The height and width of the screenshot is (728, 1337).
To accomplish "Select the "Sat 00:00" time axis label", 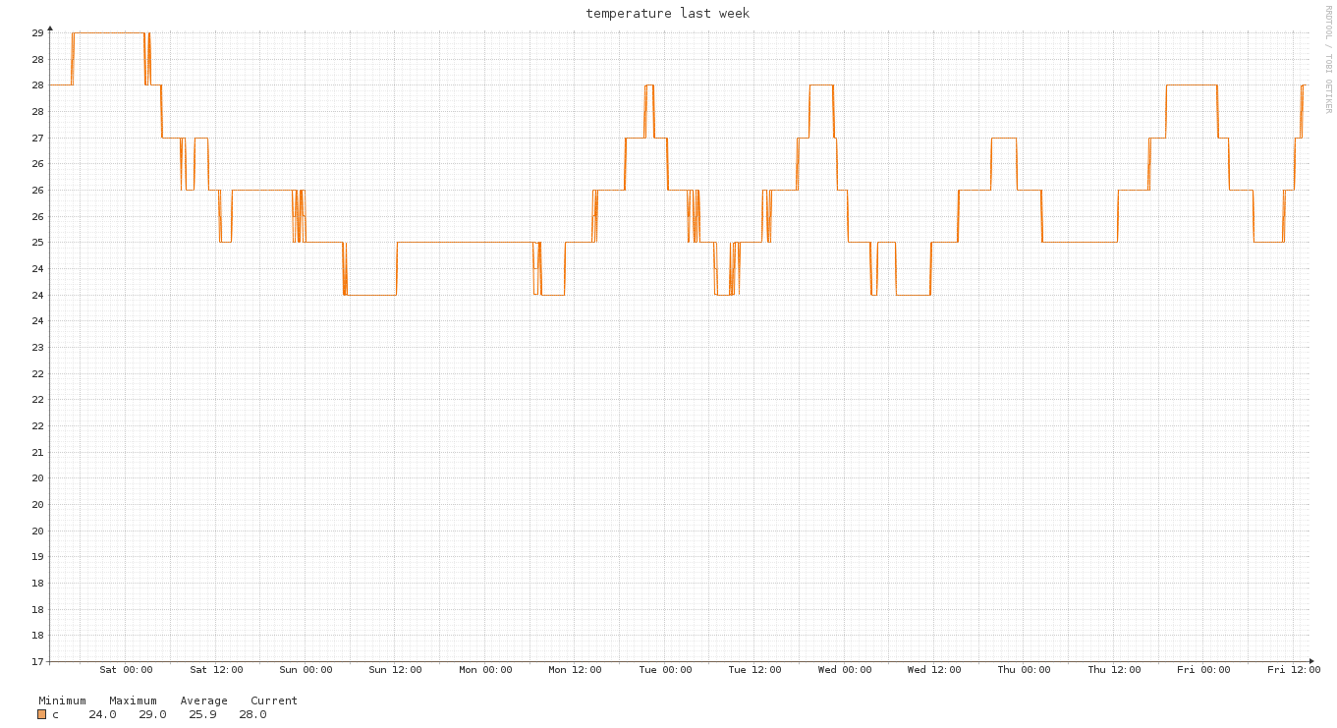I will tap(126, 670).
